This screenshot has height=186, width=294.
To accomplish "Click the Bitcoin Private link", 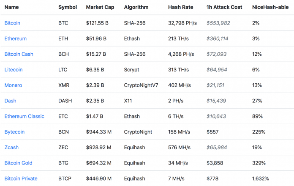I will pos(21,178).
